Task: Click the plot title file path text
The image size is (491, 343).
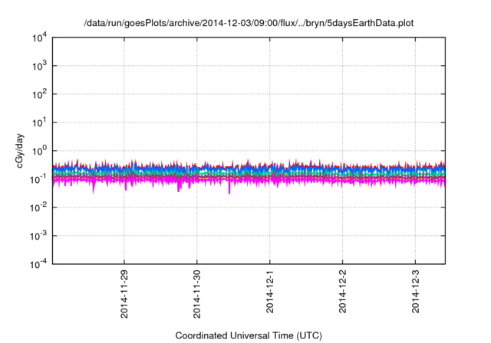Action: point(249,24)
